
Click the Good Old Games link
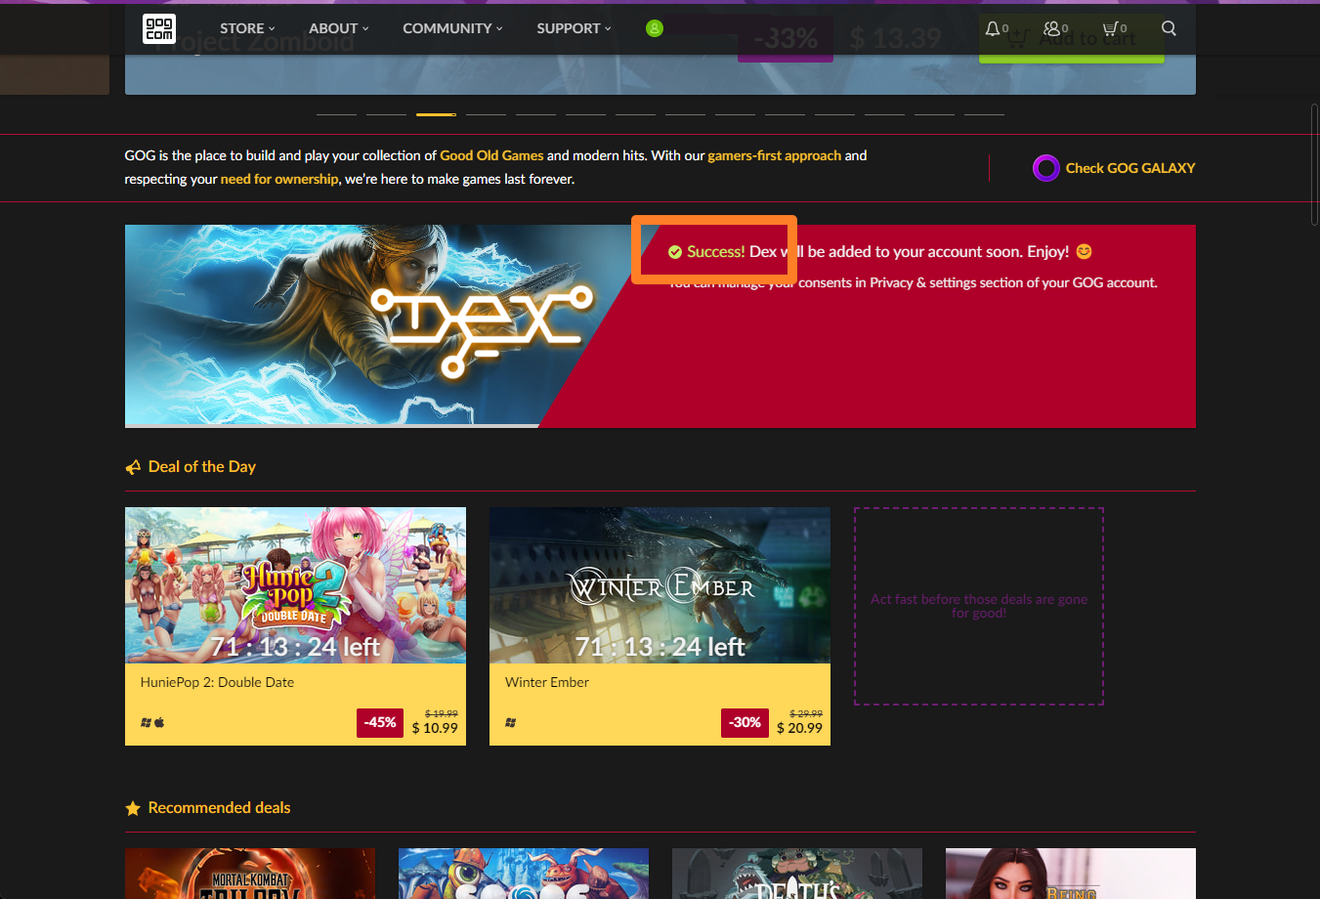tap(491, 155)
